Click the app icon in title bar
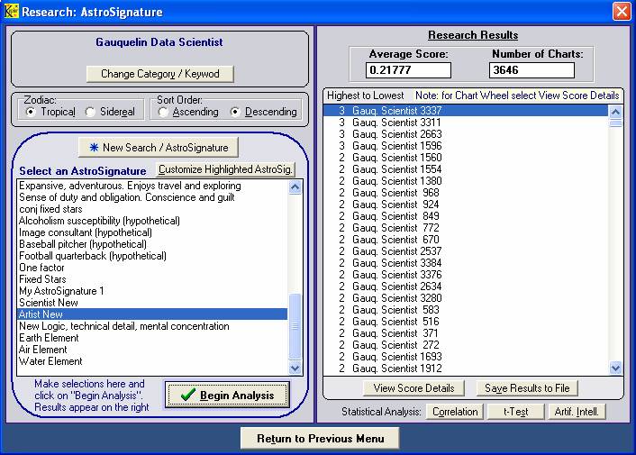 [x=12, y=11]
